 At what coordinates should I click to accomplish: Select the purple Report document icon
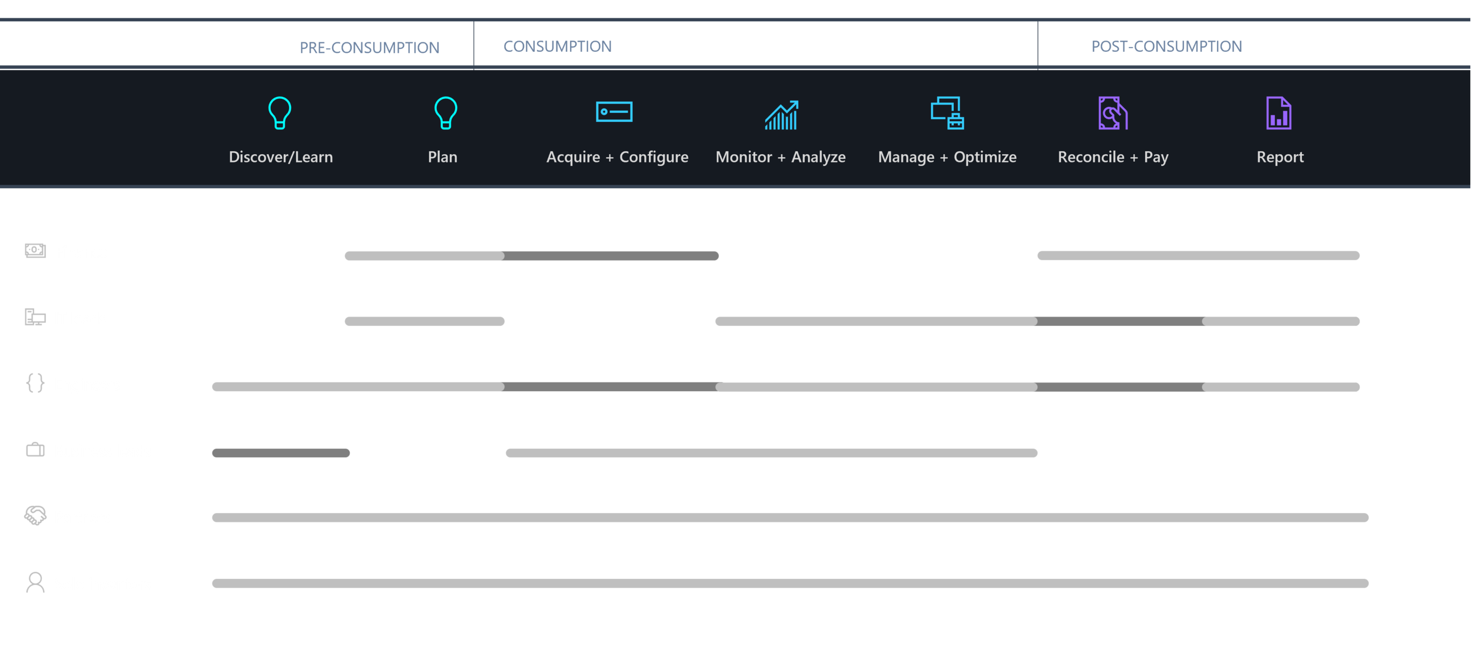coord(1278,113)
